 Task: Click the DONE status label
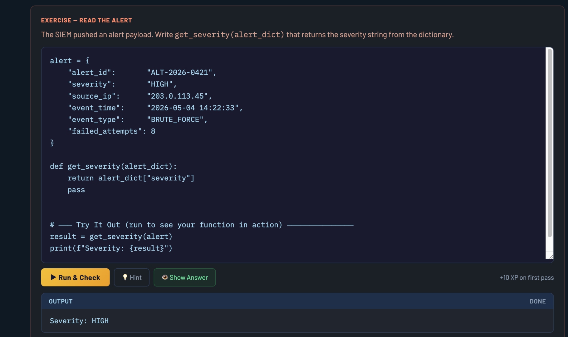pyautogui.click(x=537, y=301)
